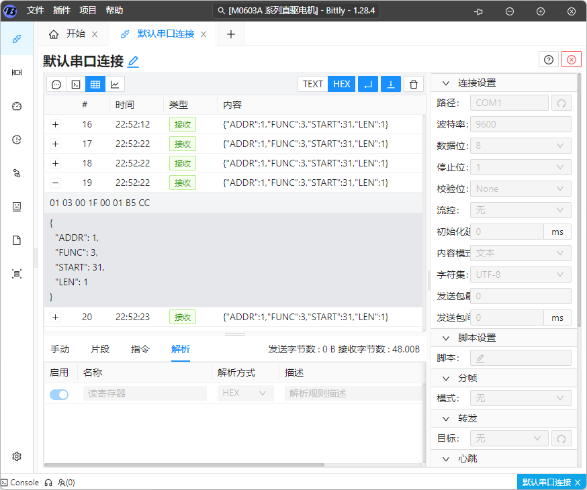587x490 pixels.
Task: Open the 校验位 None dropdown
Action: (x=521, y=189)
